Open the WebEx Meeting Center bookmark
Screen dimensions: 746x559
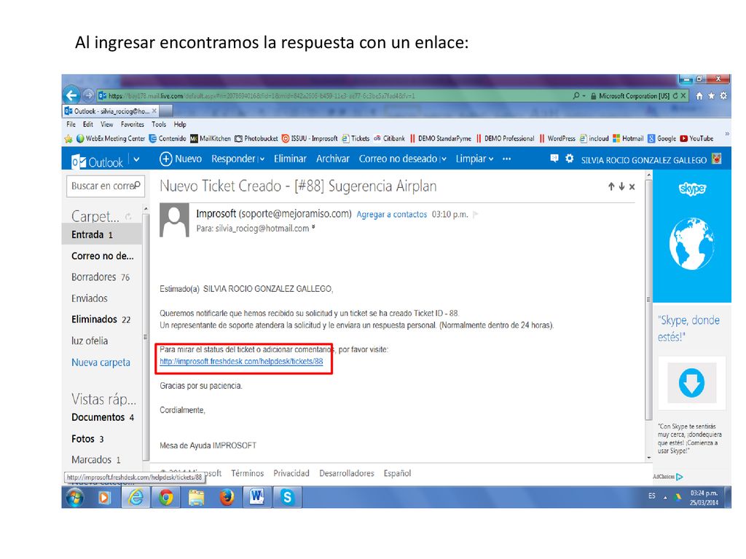pyautogui.click(x=111, y=139)
